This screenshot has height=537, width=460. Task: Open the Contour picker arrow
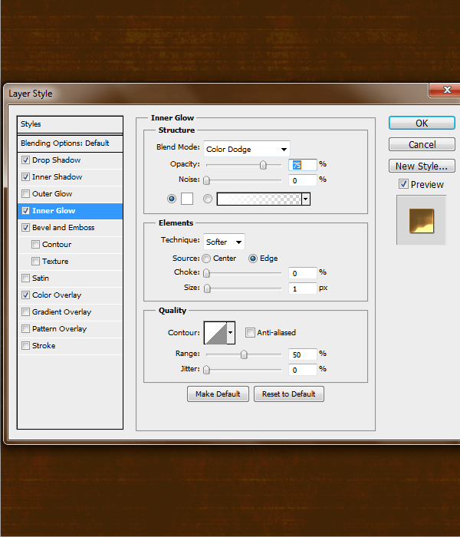(x=231, y=332)
